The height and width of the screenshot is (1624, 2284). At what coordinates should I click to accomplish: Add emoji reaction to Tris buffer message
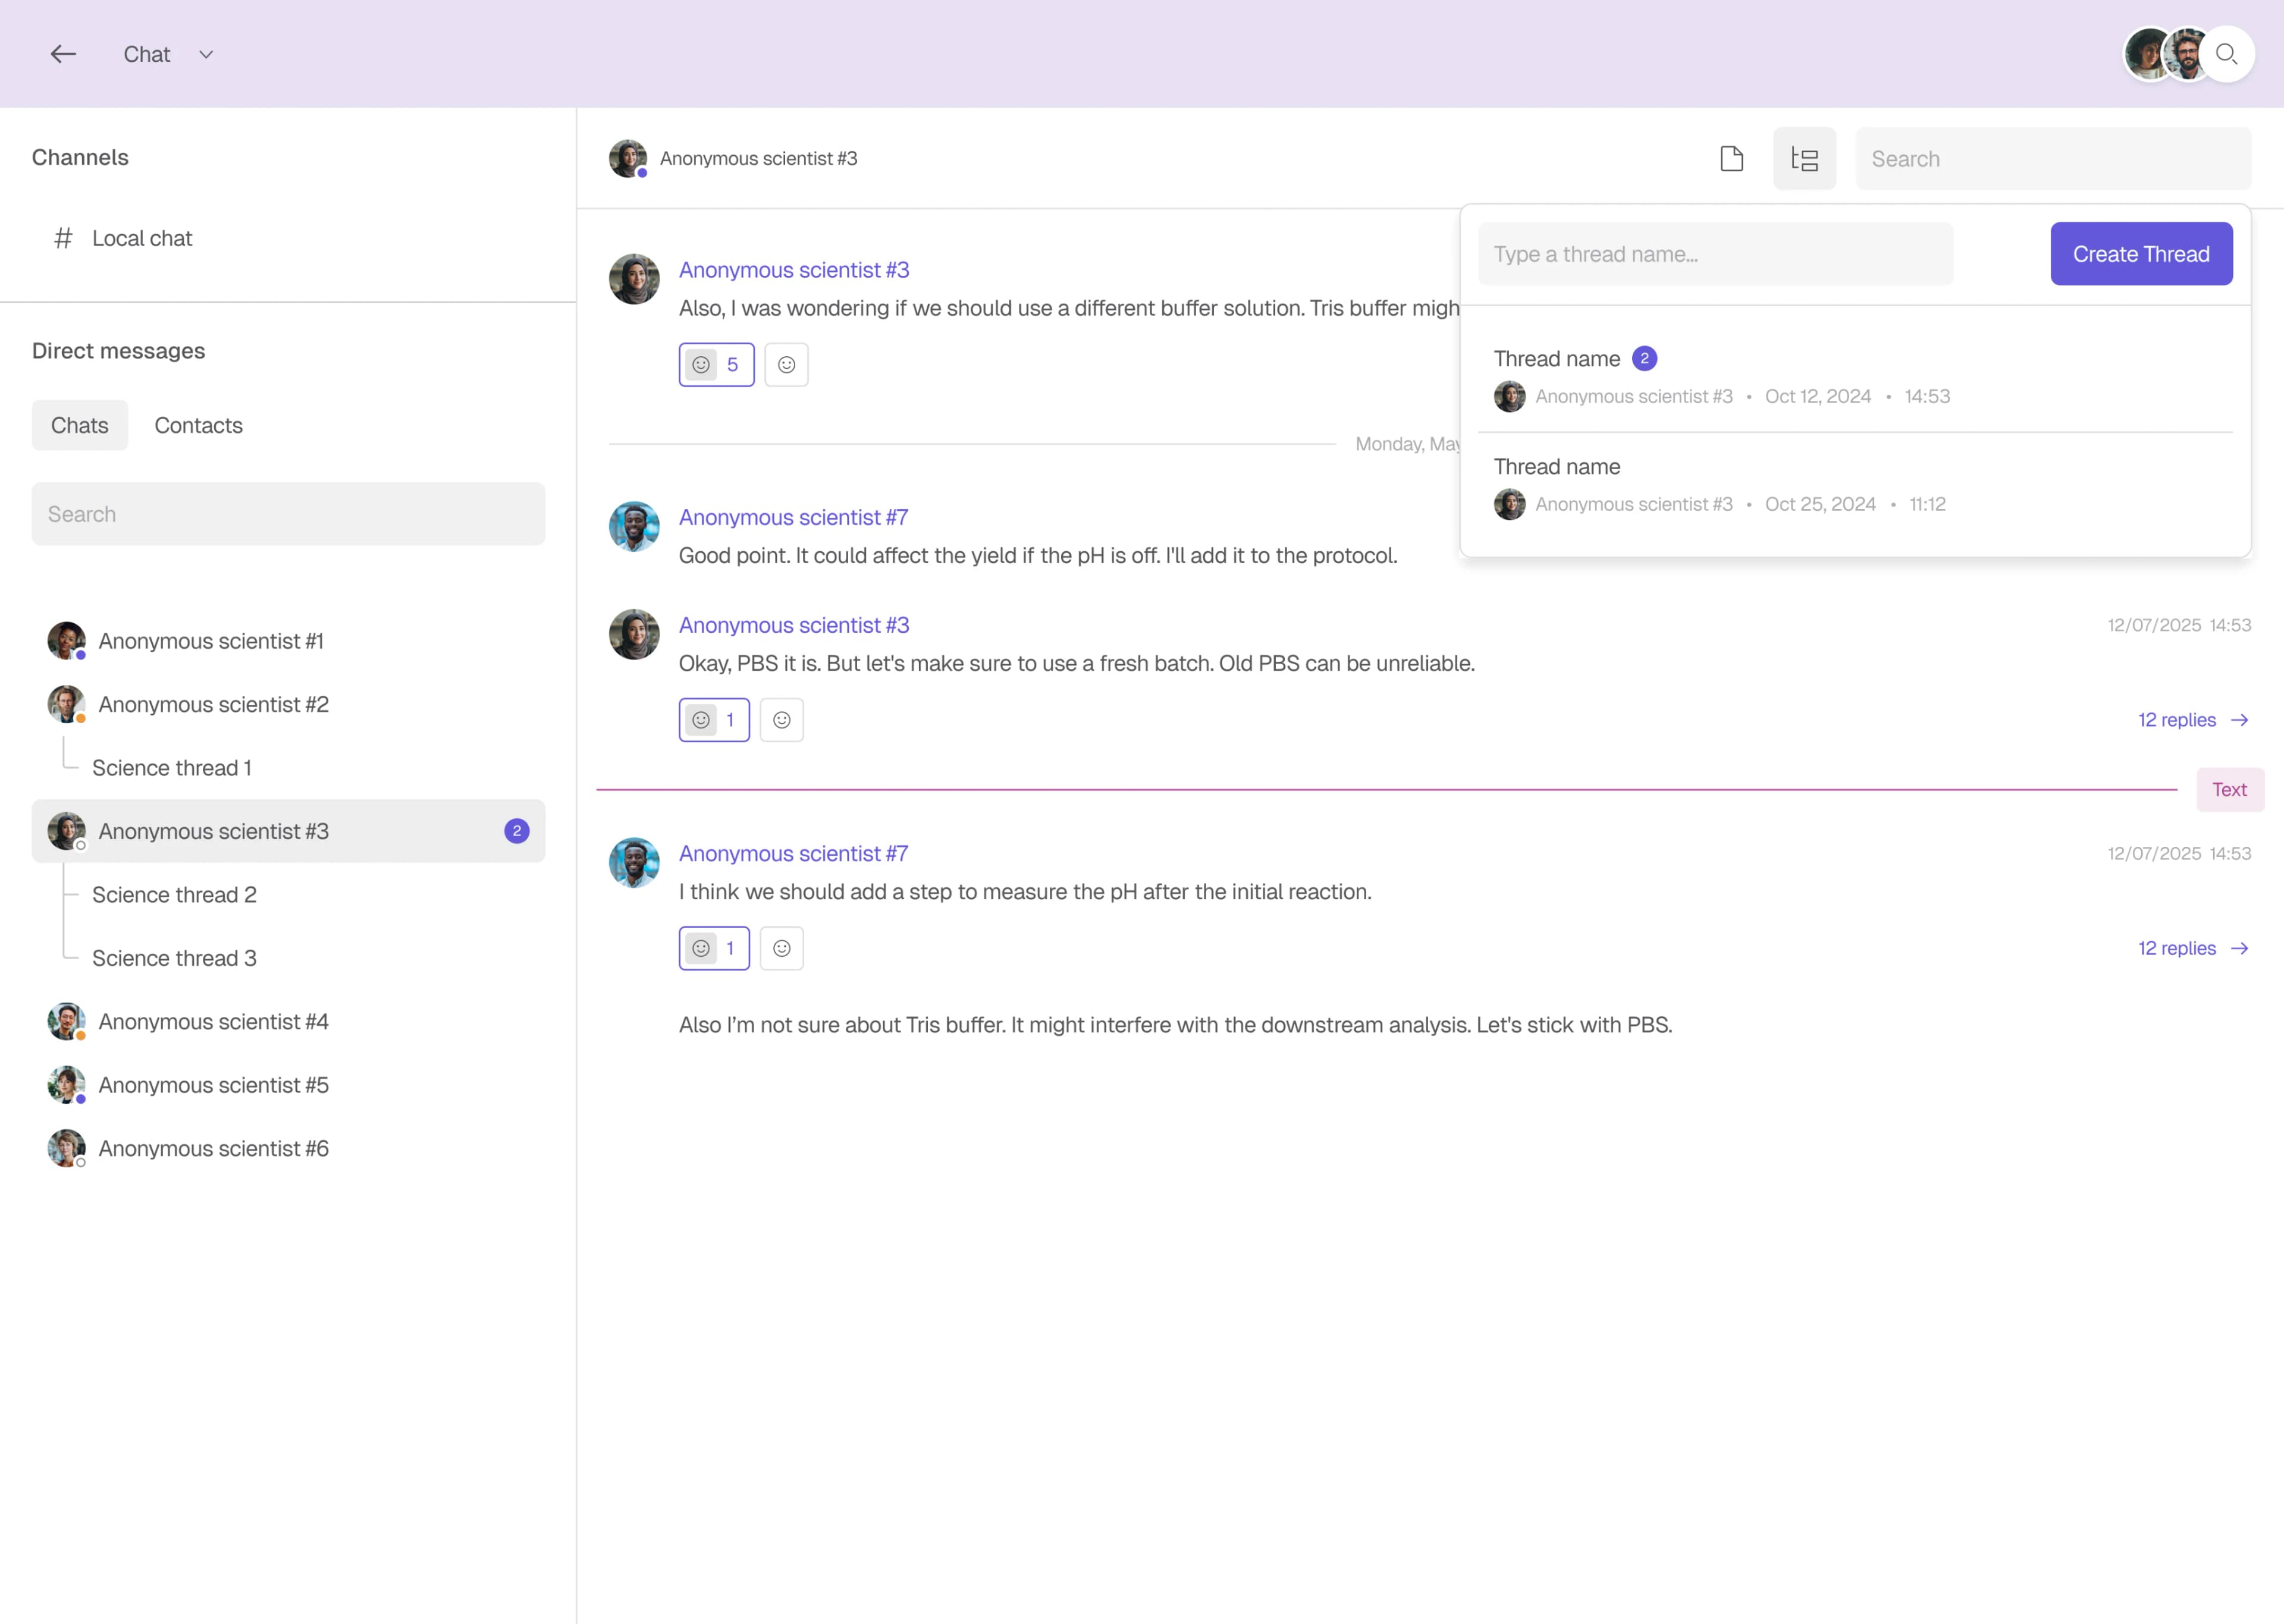[786, 365]
